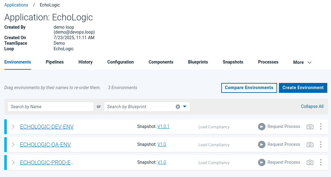Open the ECHOLOGIC-QA-ENV environment link
The height and width of the screenshot is (177, 331).
click(45, 145)
